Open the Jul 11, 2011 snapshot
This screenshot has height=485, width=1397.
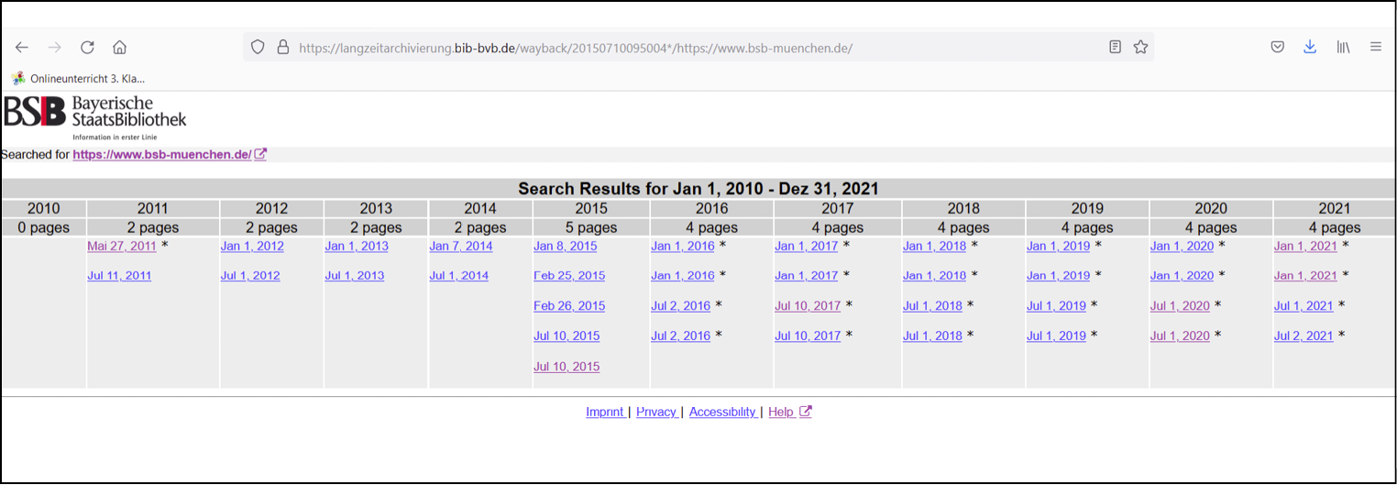point(119,276)
